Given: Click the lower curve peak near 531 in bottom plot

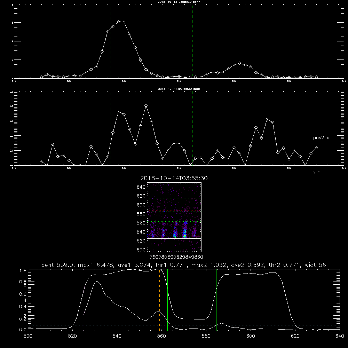Looking at the screenshot, I should point(97,281).
